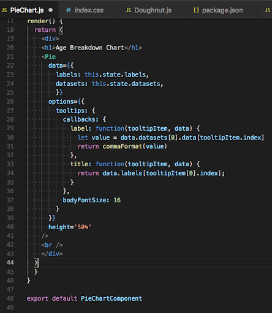Click the height='50%' attribute value

click(83, 227)
